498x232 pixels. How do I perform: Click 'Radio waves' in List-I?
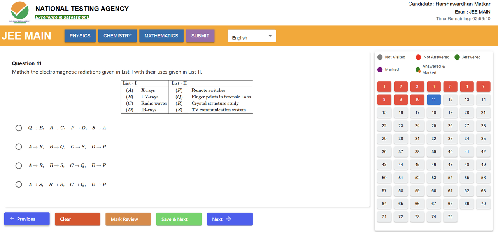pos(154,104)
